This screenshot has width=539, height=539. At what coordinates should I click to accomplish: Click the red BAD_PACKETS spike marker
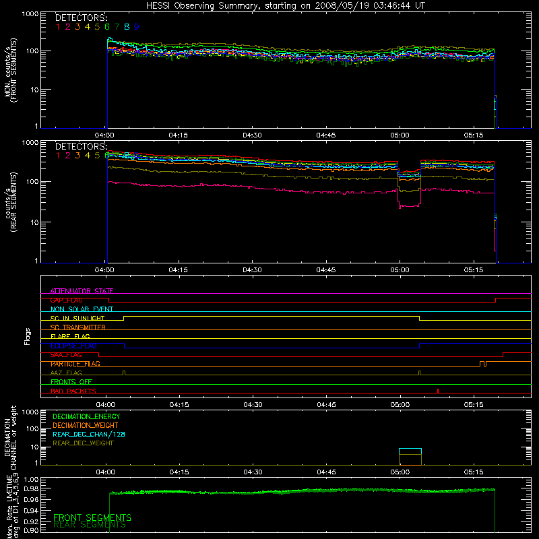tap(437, 391)
